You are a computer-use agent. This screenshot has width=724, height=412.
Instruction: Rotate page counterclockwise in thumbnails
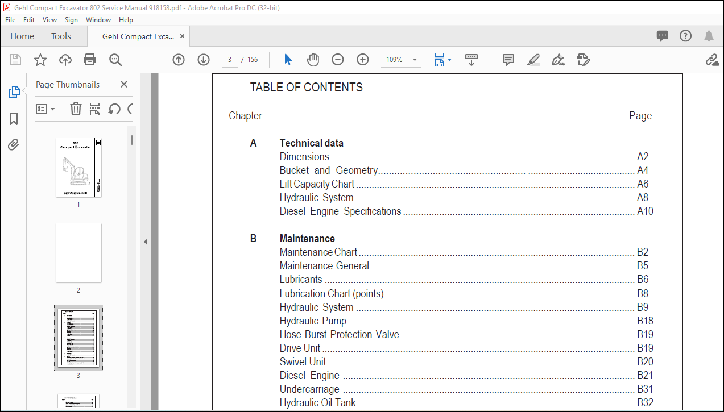(x=114, y=109)
